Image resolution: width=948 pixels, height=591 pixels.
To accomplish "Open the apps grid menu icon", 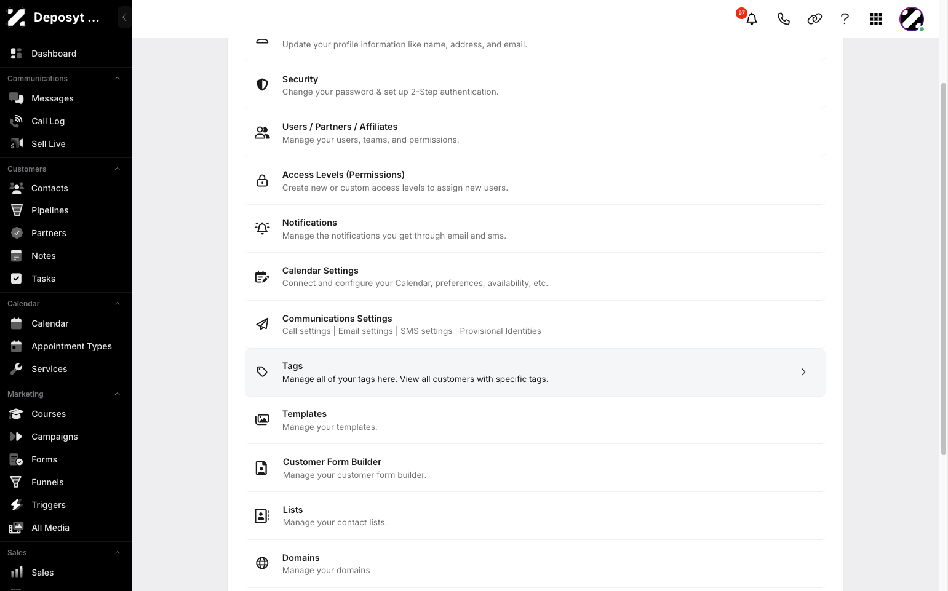I will [x=876, y=19].
